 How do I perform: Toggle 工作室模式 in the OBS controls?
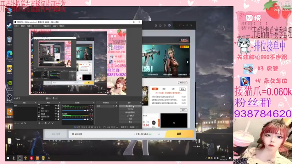coord(130,116)
